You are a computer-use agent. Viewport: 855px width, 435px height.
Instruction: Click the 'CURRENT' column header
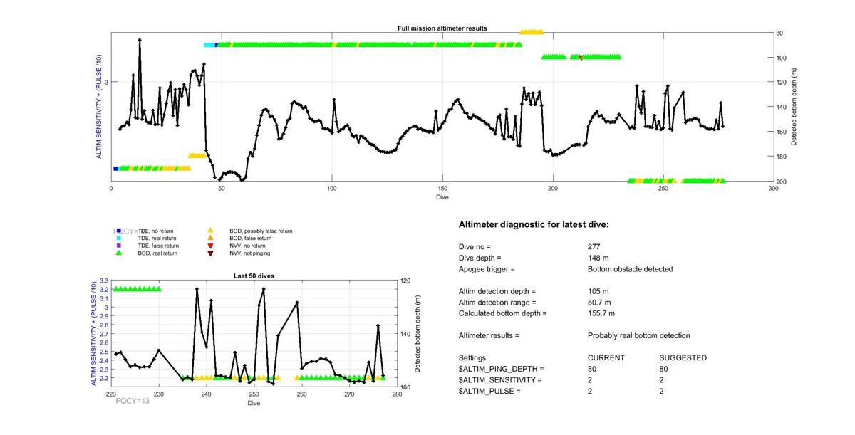606,357
